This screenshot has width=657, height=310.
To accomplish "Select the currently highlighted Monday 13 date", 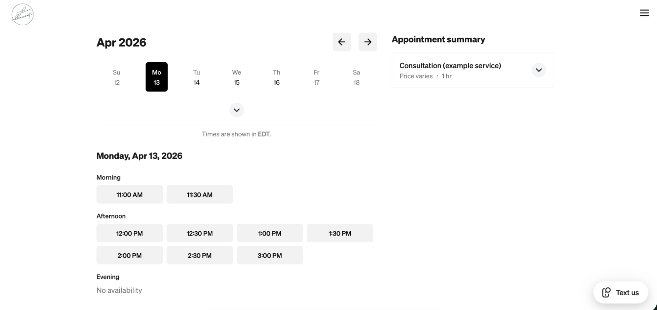I will [x=156, y=77].
